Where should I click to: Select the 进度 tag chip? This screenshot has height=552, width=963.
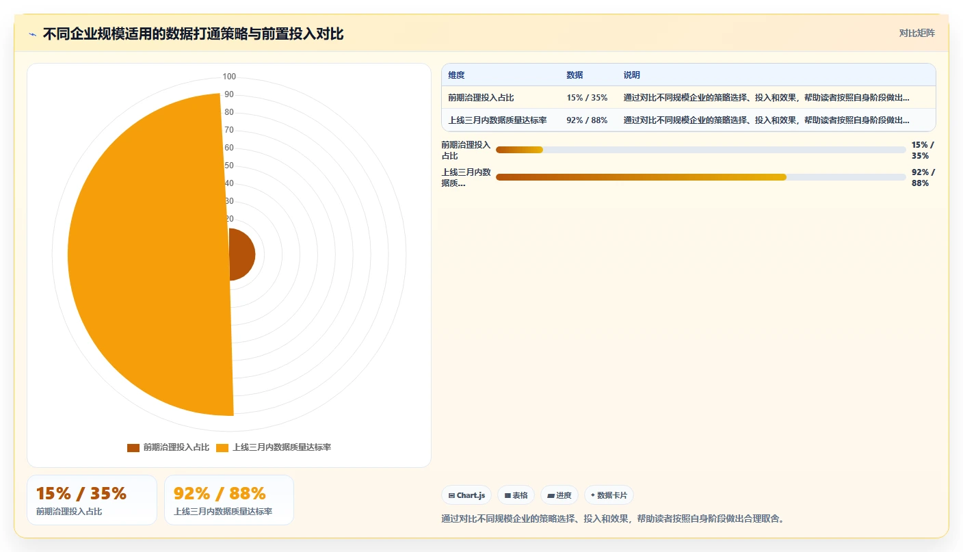coord(559,495)
